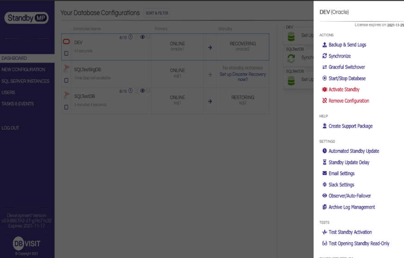
Task: Click the Remove Configuration broken-link icon
Action: (x=324, y=100)
